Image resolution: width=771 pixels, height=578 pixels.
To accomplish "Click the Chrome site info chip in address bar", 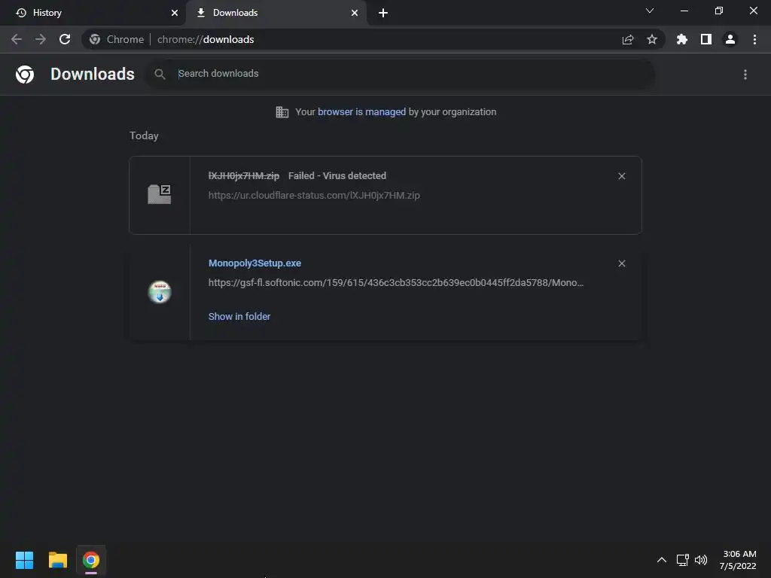I will coord(117,39).
